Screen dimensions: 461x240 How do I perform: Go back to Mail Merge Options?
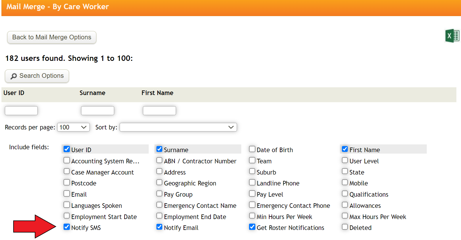point(52,37)
